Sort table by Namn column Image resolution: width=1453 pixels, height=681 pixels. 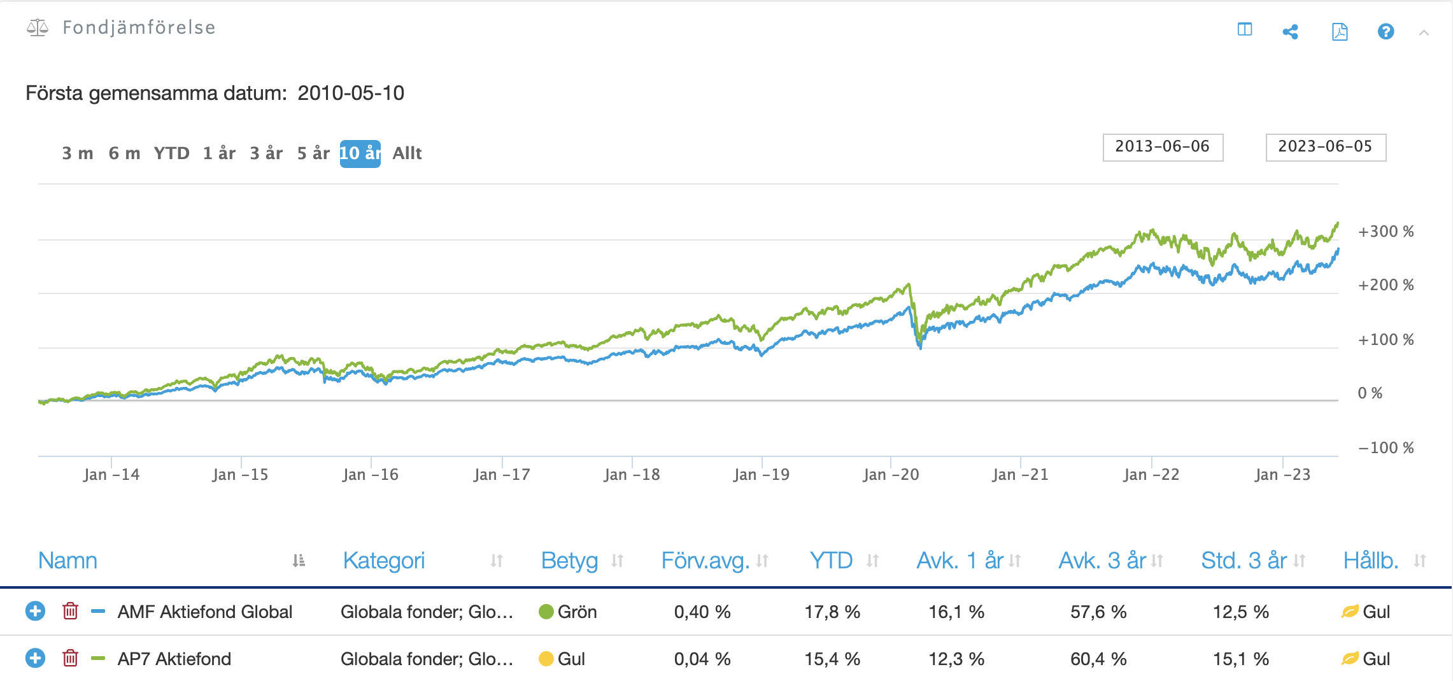pyautogui.click(x=68, y=561)
